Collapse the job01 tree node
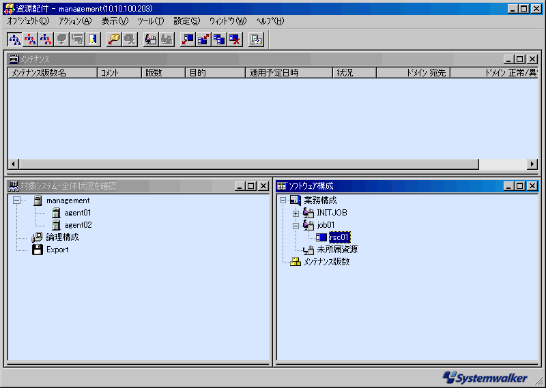546x388 pixels. click(x=296, y=226)
